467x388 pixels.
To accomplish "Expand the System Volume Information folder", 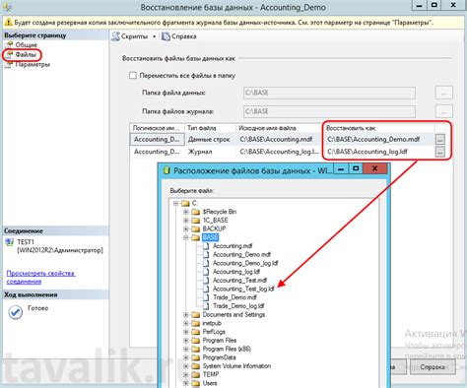I will pyautogui.click(x=186, y=365).
